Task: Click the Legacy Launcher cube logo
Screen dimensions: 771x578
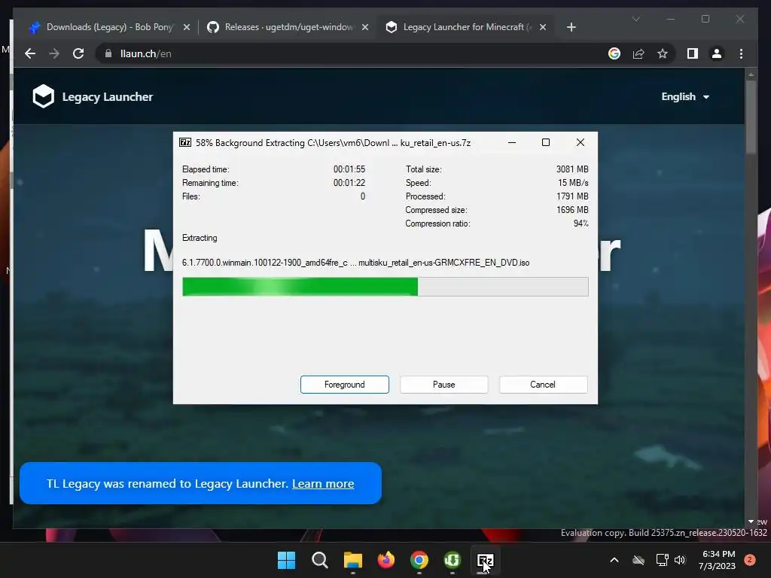Action: pos(43,96)
